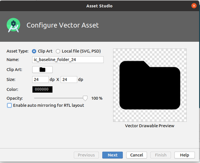Image resolution: width=200 pixels, height=163 pixels.
Task: Click the folder vector drawable preview
Action: 150,85
